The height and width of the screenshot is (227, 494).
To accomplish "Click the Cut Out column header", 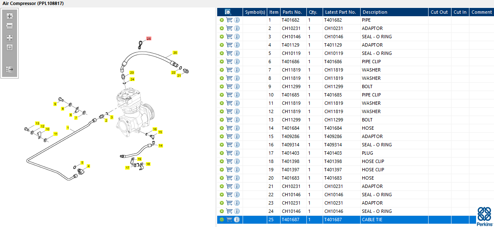I will click(x=439, y=12).
